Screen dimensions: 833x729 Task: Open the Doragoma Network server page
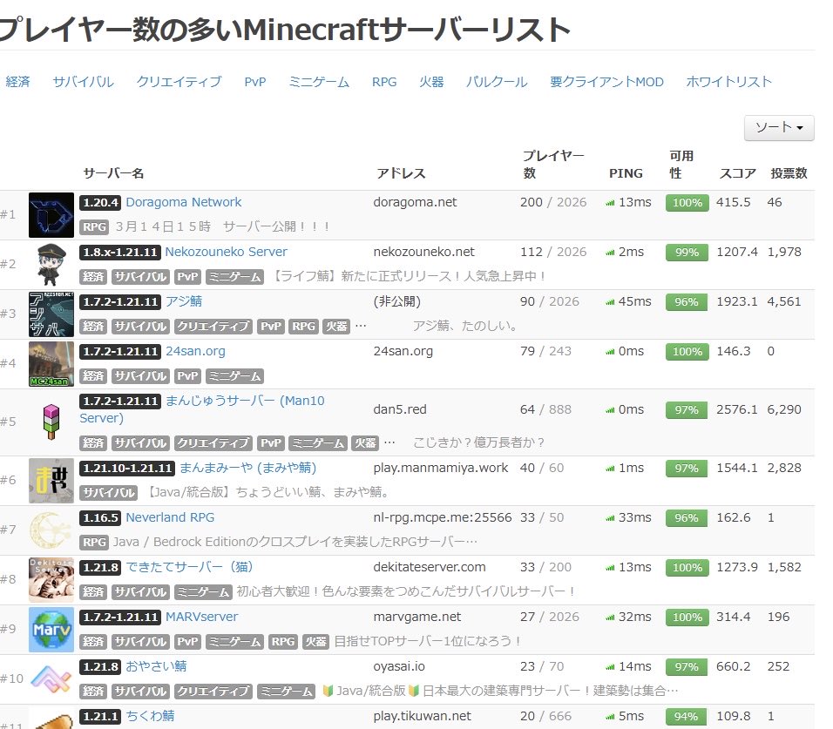(x=183, y=202)
